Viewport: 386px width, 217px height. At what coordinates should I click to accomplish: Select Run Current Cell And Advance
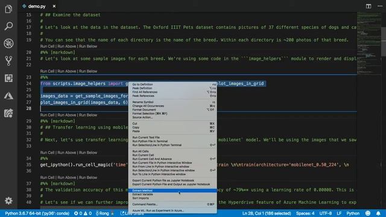pyautogui.click(x=172, y=159)
